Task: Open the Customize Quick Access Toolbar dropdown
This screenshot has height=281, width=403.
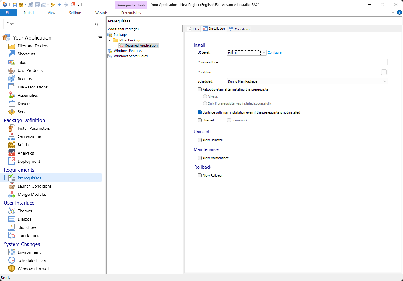Action: tap(78, 5)
